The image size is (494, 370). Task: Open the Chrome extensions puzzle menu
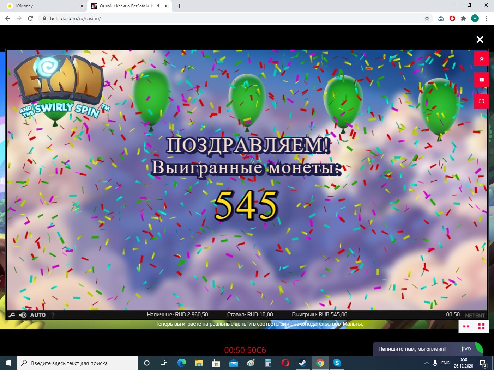pos(464,18)
